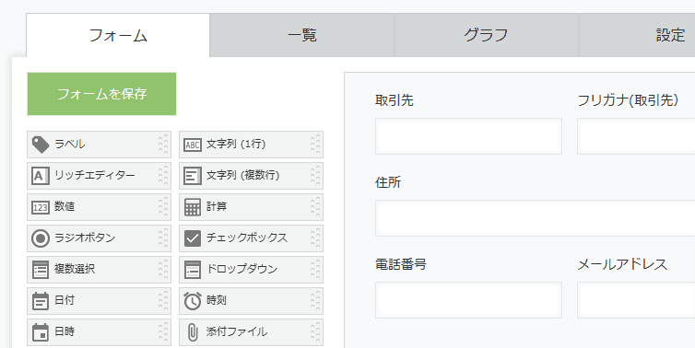The height and width of the screenshot is (348, 695).
Task: Select the ラベル tag icon
Action: [41, 145]
